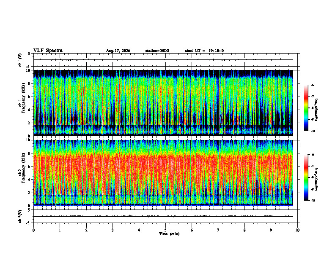Viewport: 335px width, 258px height.
Task: Click the ch.1 spectrogram color scale bar
Action: click(306, 108)
